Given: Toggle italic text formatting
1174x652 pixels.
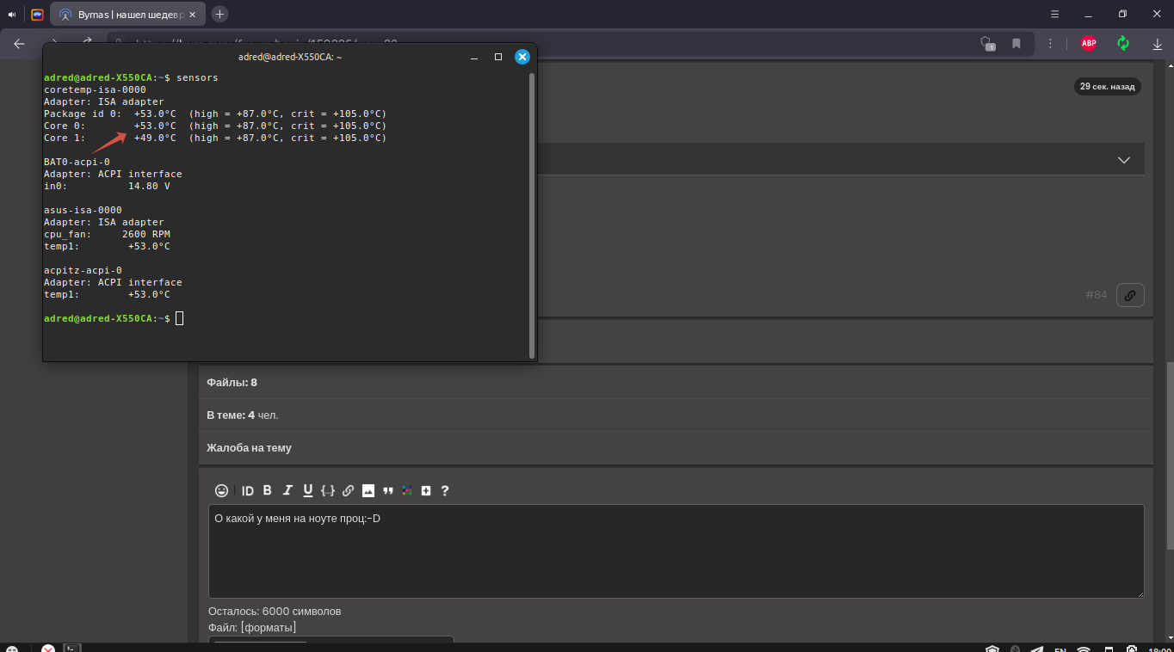Looking at the screenshot, I should point(287,490).
